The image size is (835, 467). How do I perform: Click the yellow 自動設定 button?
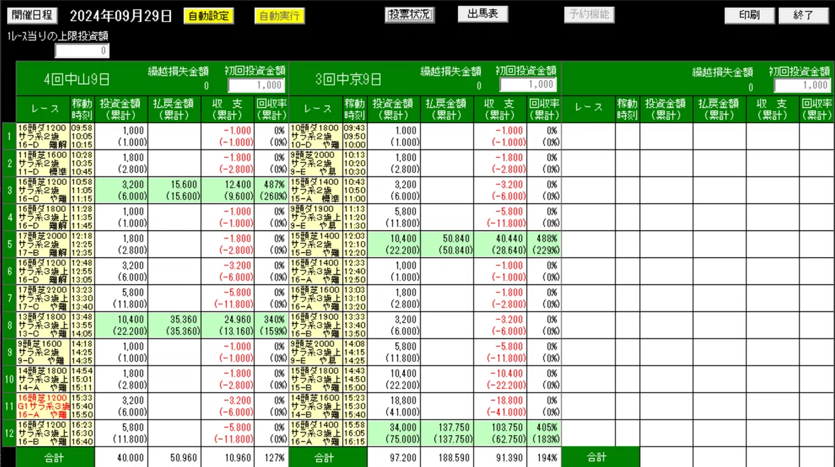(x=209, y=15)
